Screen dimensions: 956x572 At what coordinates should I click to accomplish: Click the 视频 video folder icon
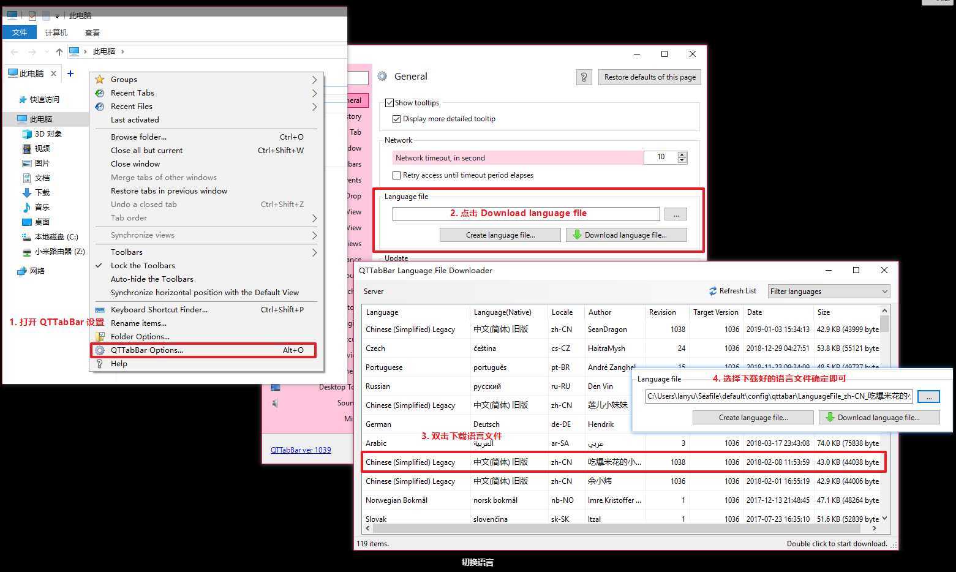(x=27, y=149)
